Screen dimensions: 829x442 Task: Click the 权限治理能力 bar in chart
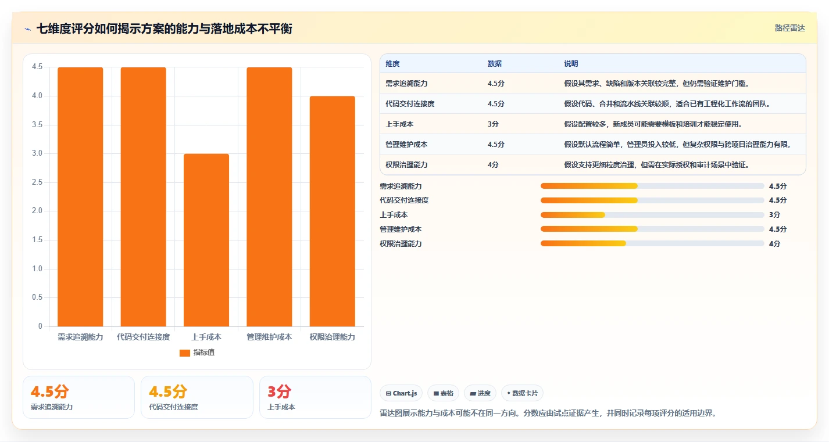click(x=332, y=211)
